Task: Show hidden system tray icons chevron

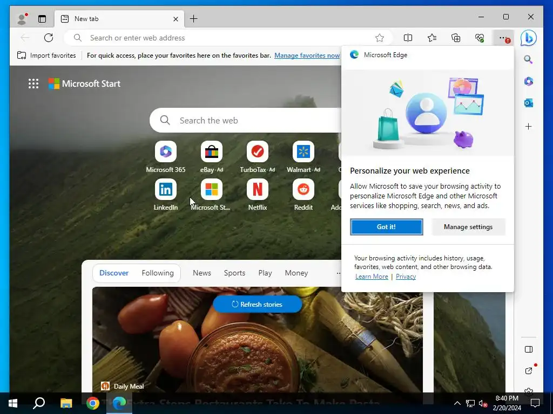Action: point(457,403)
